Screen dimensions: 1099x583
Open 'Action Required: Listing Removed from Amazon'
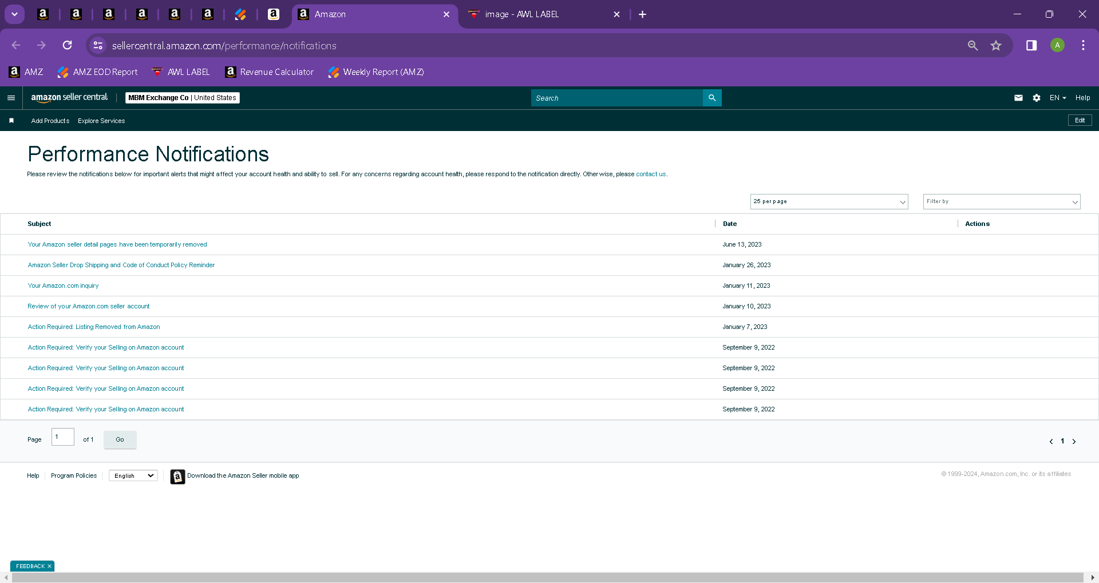point(94,327)
